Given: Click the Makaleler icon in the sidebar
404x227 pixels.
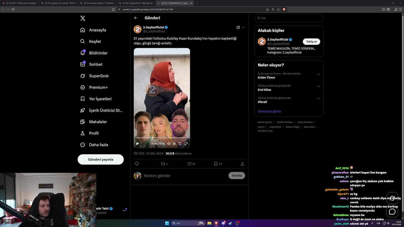Looking at the screenshot, I should point(83,122).
